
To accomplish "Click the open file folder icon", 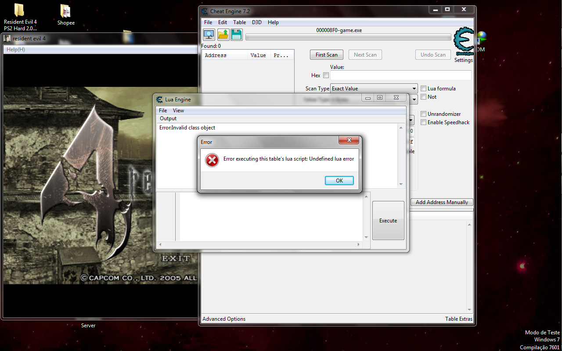I will point(223,35).
